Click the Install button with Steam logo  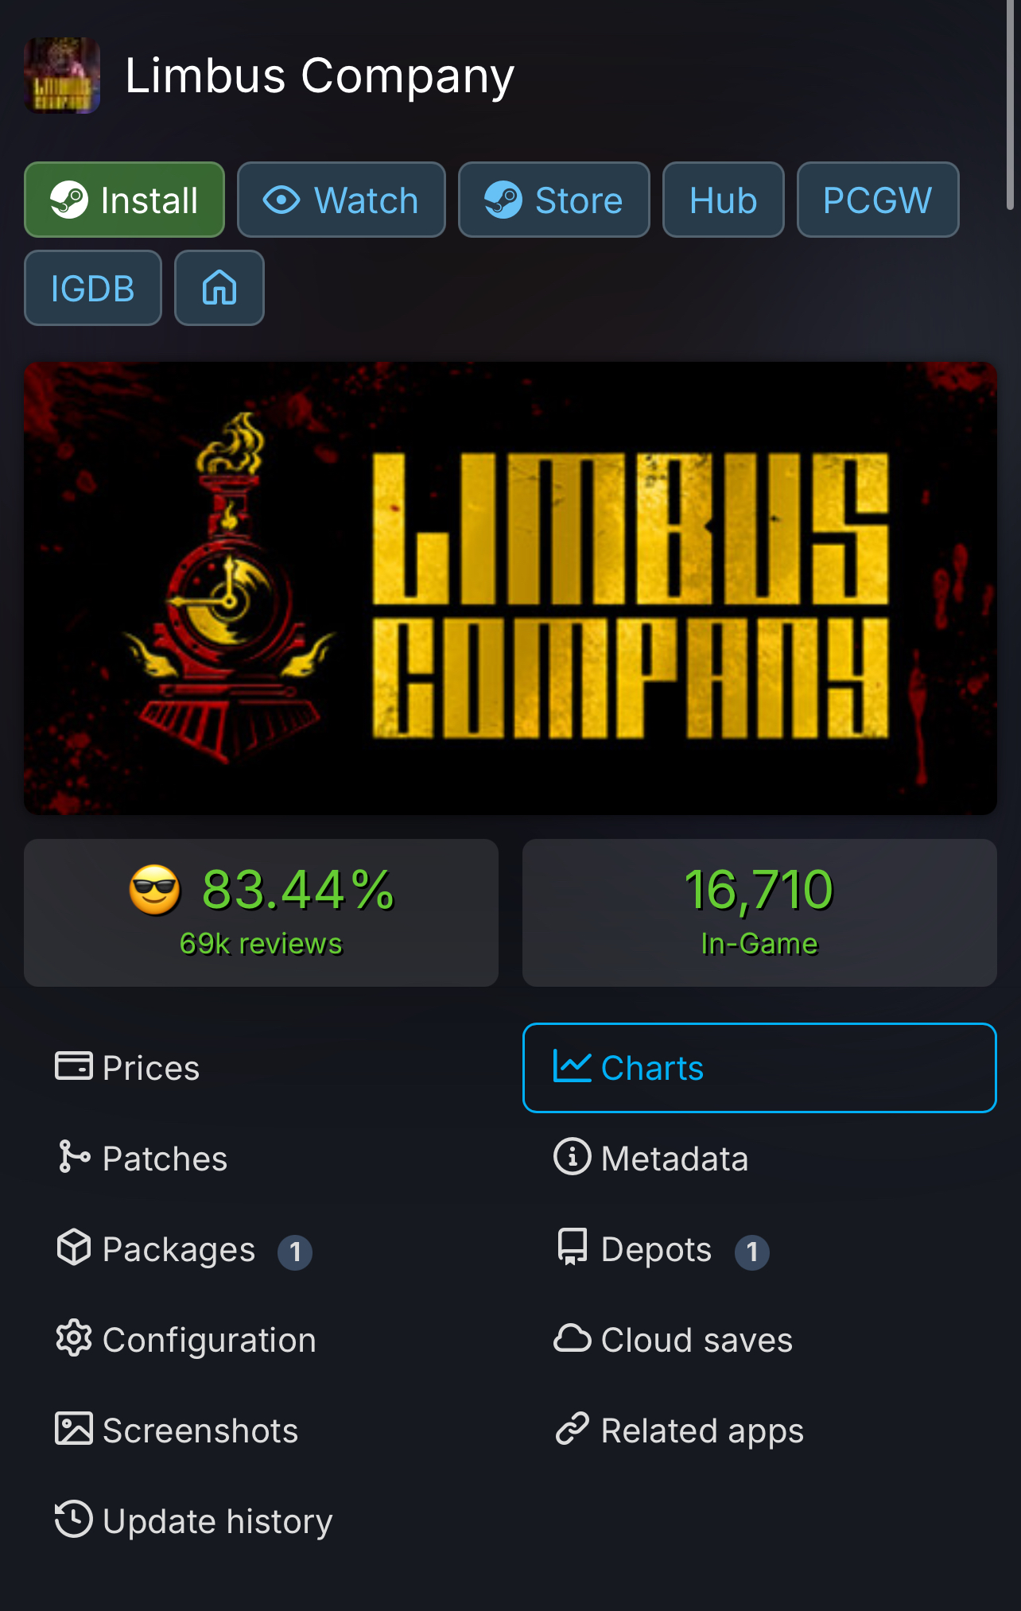pos(124,200)
